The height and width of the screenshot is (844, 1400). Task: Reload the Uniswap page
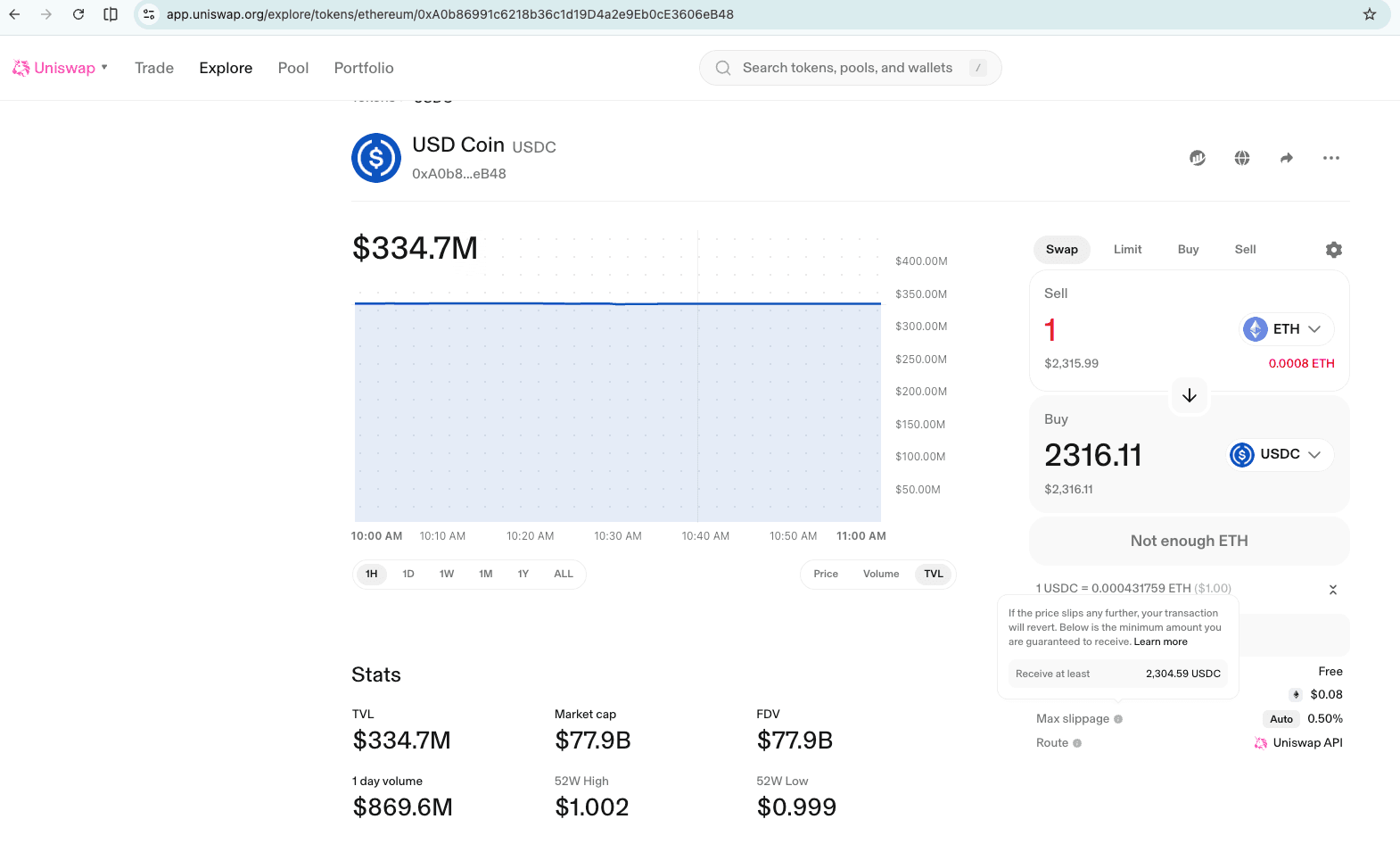click(x=78, y=14)
